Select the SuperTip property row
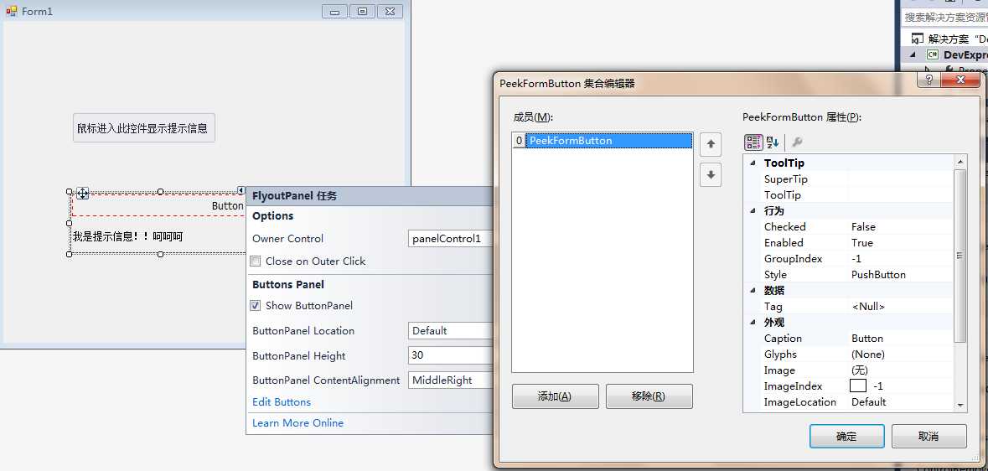This screenshot has width=988, height=471. tap(848, 179)
